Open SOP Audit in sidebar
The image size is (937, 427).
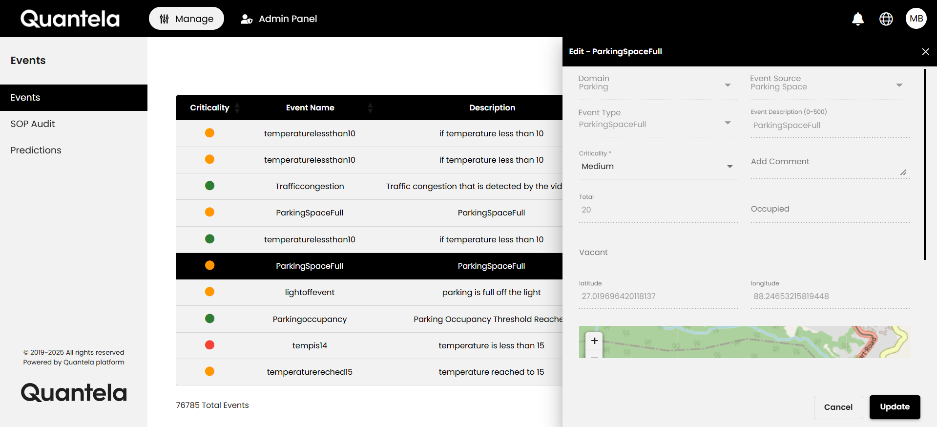(33, 124)
